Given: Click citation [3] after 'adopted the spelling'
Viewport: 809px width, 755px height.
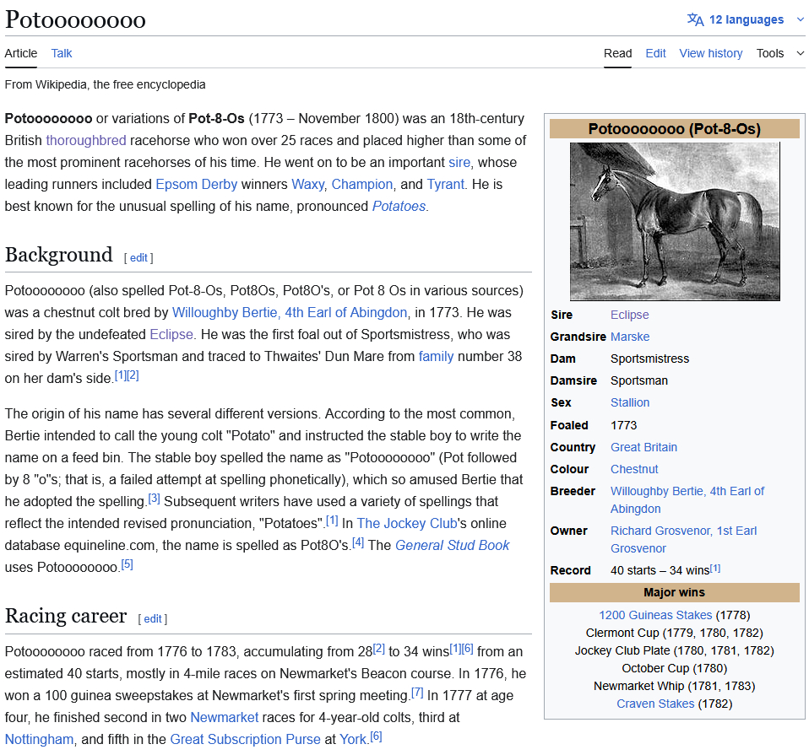Looking at the screenshot, I should (154, 499).
